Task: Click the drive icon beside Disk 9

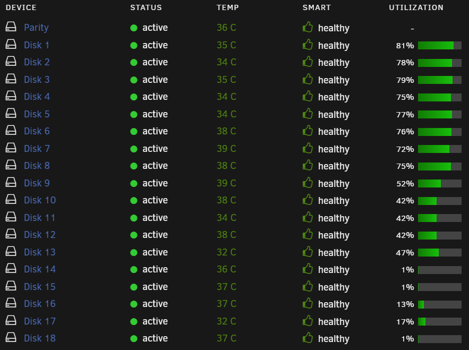Action: pyautogui.click(x=11, y=182)
